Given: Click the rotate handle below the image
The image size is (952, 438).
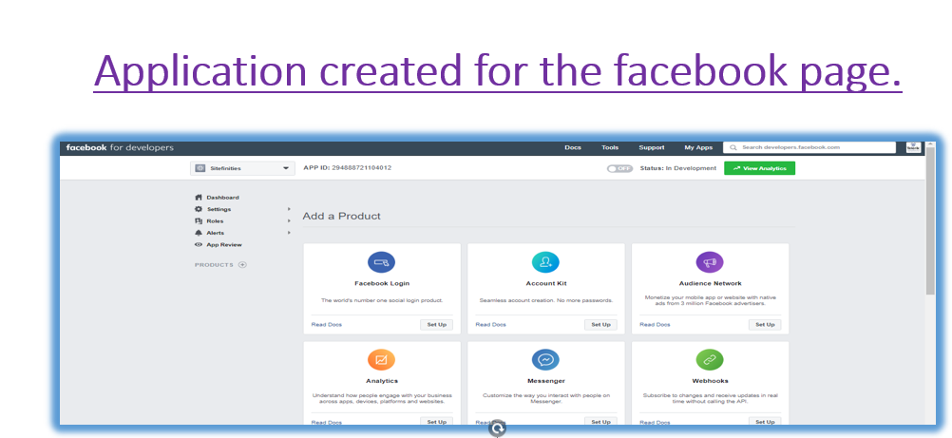Looking at the screenshot, I should click(x=498, y=428).
